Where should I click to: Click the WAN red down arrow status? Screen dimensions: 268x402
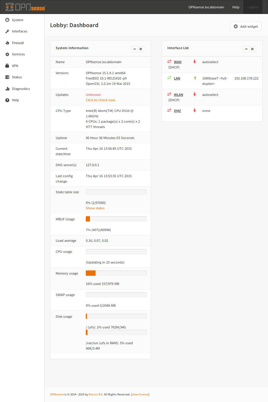pyautogui.click(x=195, y=62)
